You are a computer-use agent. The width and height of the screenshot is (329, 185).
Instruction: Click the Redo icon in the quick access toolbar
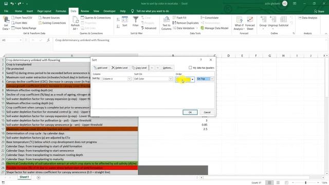pyautogui.click(x=20, y=4)
